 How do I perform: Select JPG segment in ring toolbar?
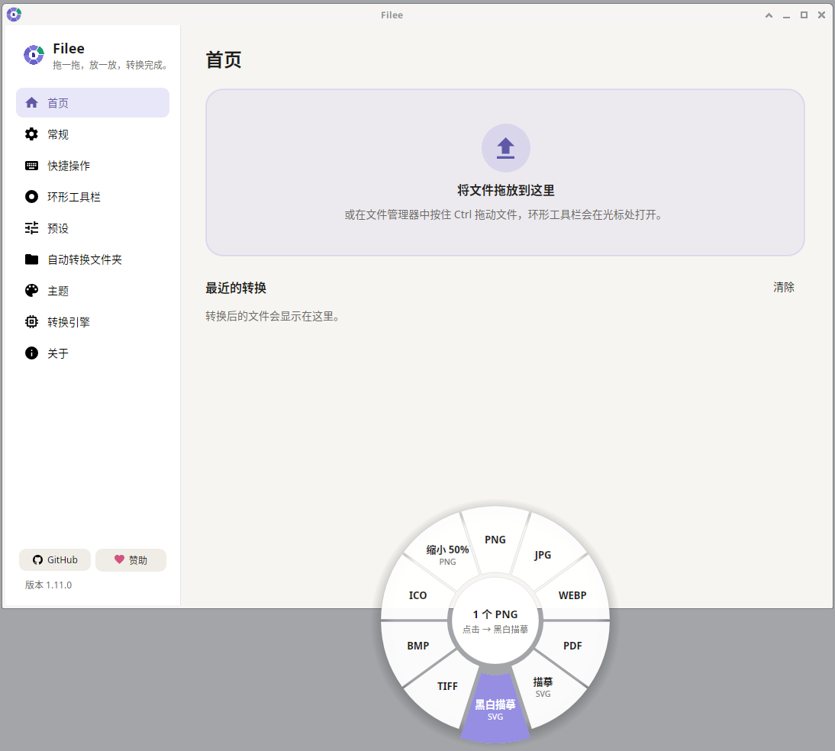(x=543, y=554)
